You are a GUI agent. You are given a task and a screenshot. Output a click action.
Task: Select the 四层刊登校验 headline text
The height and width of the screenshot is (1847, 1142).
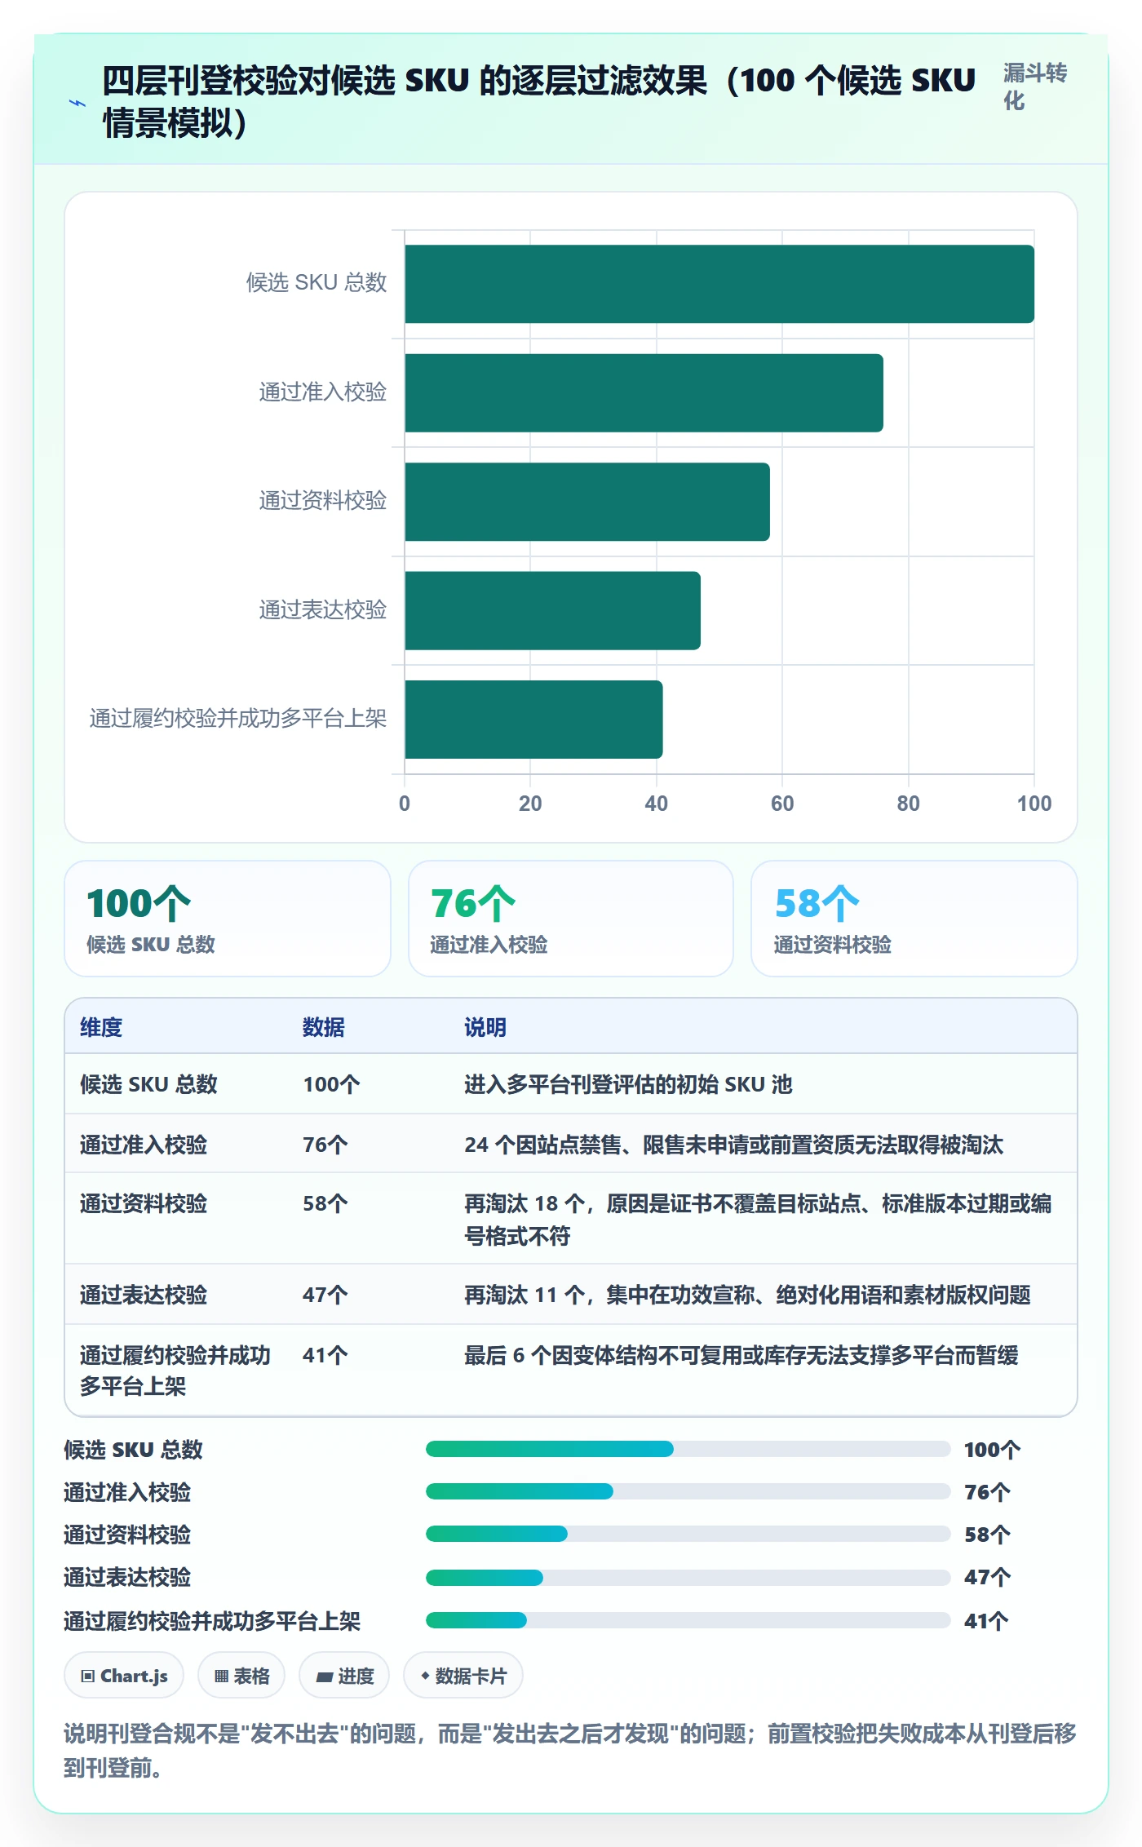coord(538,102)
